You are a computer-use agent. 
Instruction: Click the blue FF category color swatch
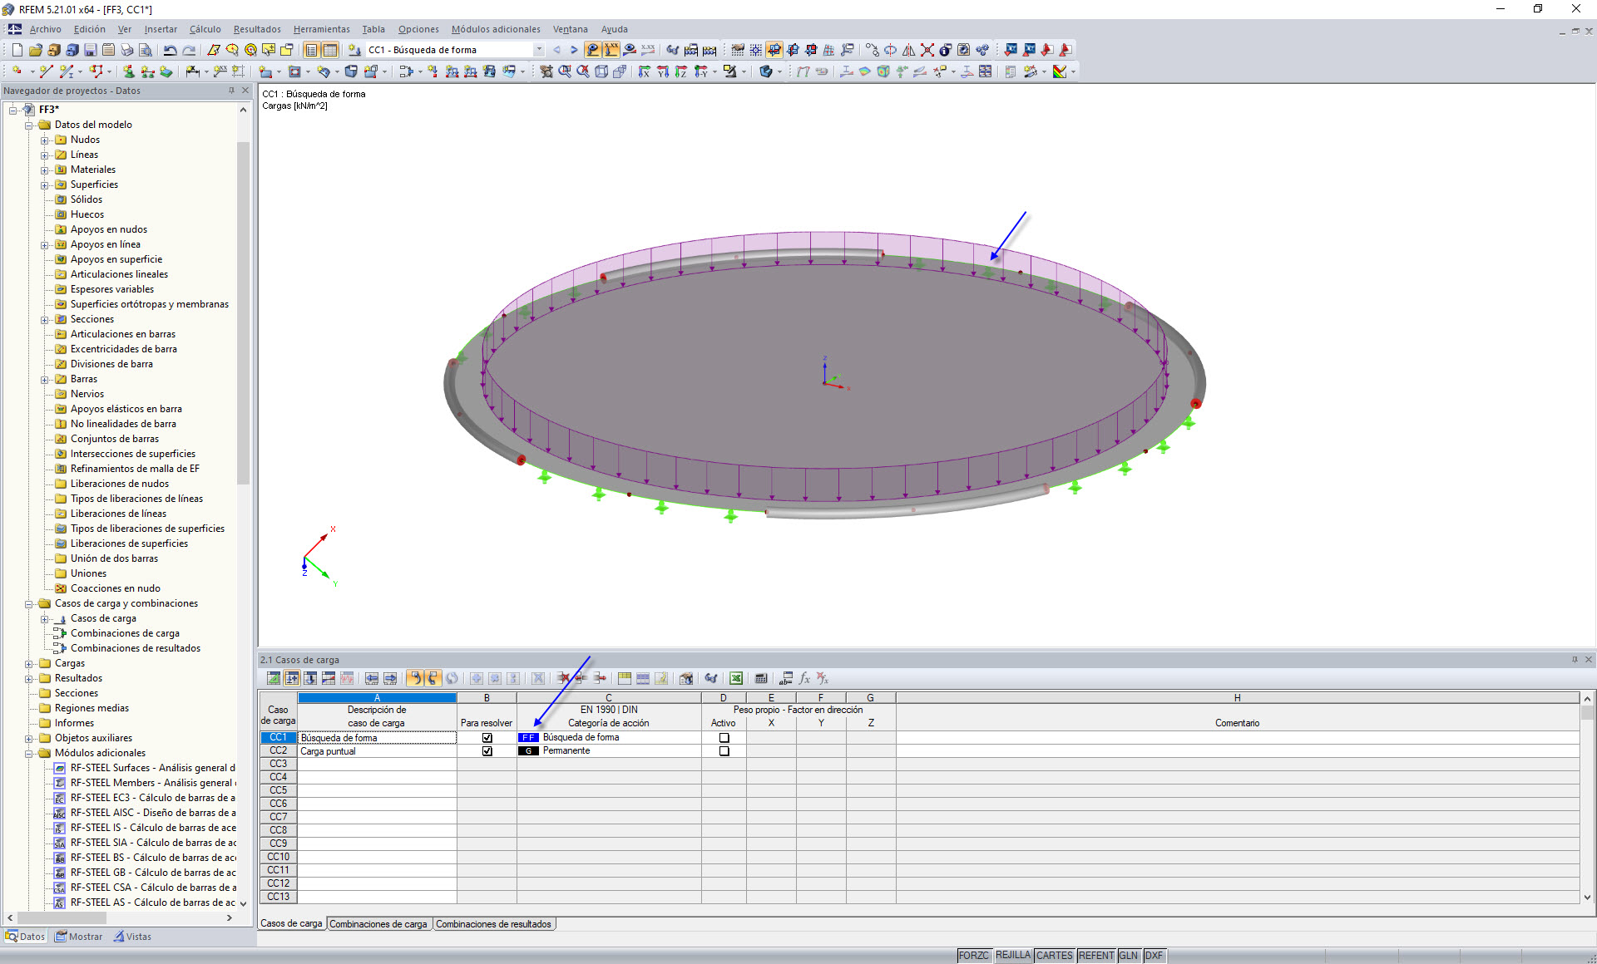coord(528,738)
